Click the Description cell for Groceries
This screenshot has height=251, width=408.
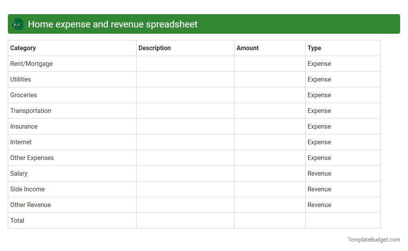[184, 95]
